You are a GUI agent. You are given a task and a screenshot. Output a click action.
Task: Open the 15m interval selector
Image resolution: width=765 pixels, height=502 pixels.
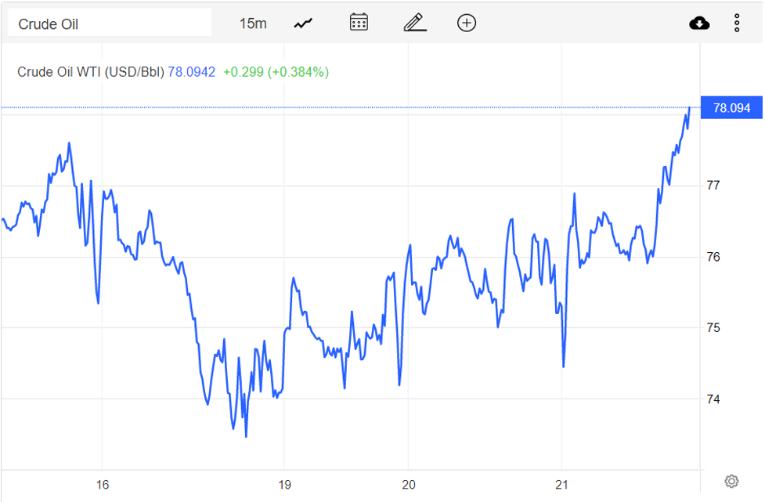click(253, 23)
